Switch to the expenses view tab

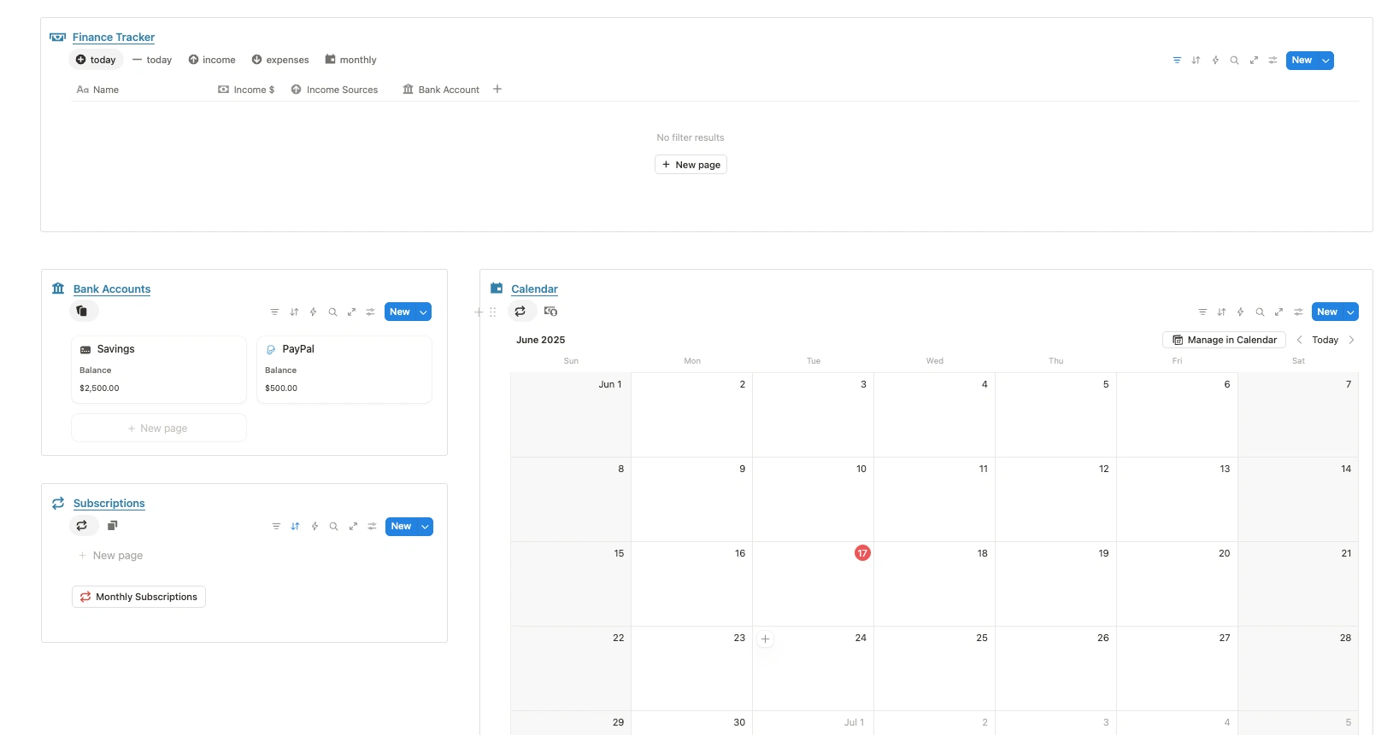pos(280,60)
